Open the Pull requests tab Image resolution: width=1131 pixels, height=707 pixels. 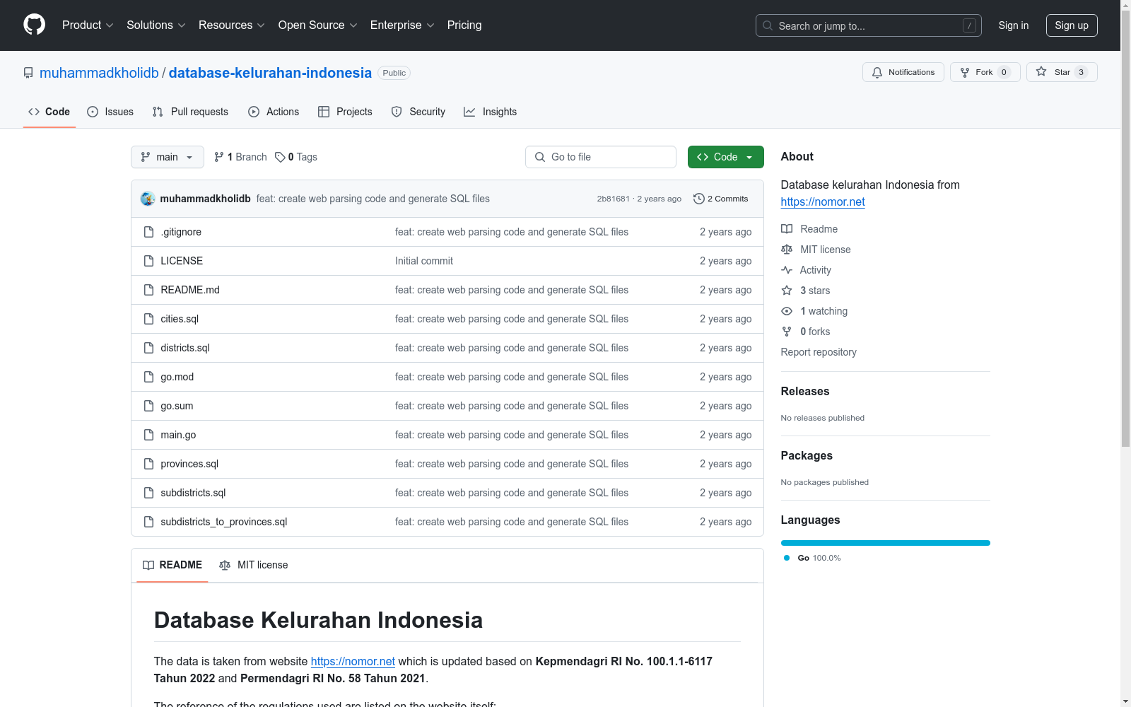pos(190,112)
